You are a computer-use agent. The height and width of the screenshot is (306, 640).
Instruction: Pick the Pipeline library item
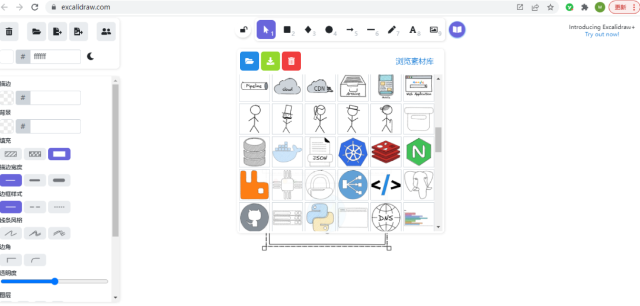click(x=255, y=88)
